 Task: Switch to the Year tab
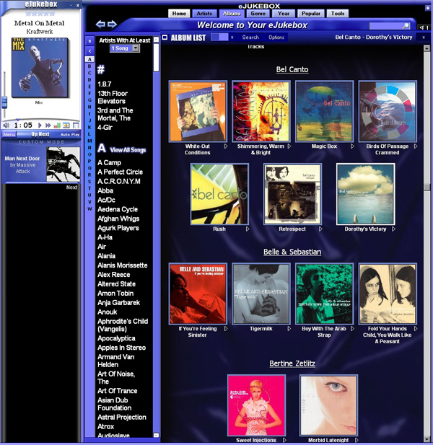coord(284,13)
